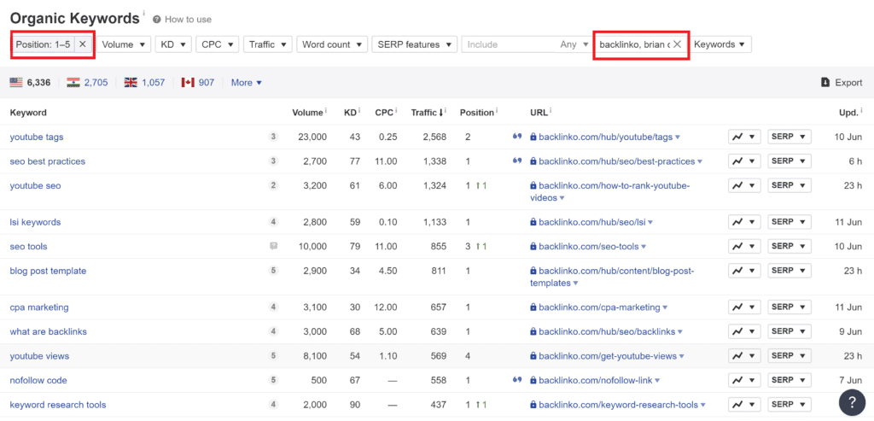Clear the backlinko, brian exclude filter
This screenshot has width=874, height=421.
click(x=677, y=44)
